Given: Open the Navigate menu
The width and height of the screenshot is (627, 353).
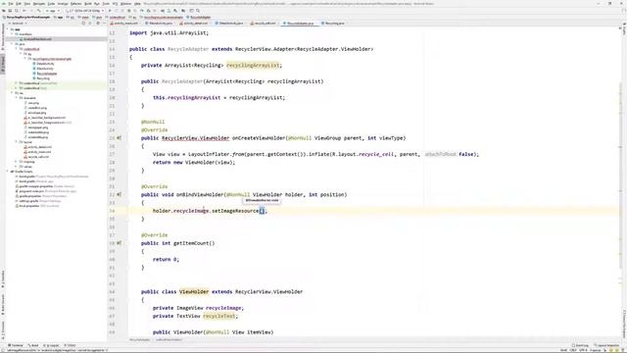Looking at the screenshot, I should 39,4.
